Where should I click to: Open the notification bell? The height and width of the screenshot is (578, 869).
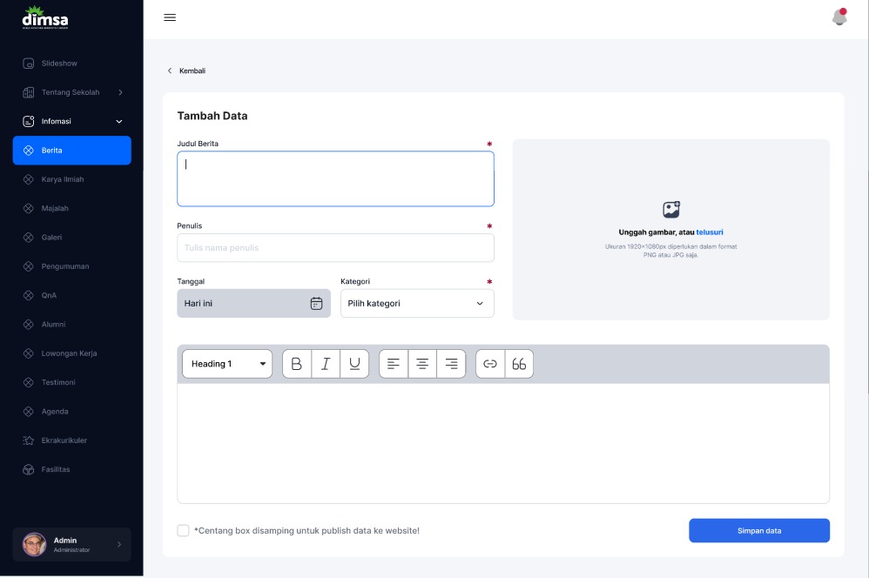(x=839, y=17)
